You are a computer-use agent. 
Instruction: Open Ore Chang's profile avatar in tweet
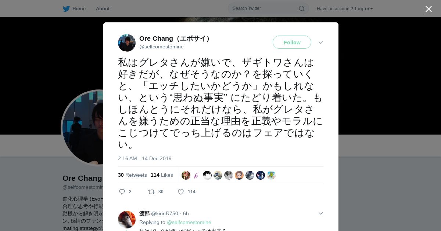click(x=127, y=43)
